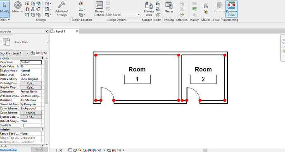Viewport: 285px width, 152px height.
Task: Open the Properties help link
Action: (x=8, y=149)
